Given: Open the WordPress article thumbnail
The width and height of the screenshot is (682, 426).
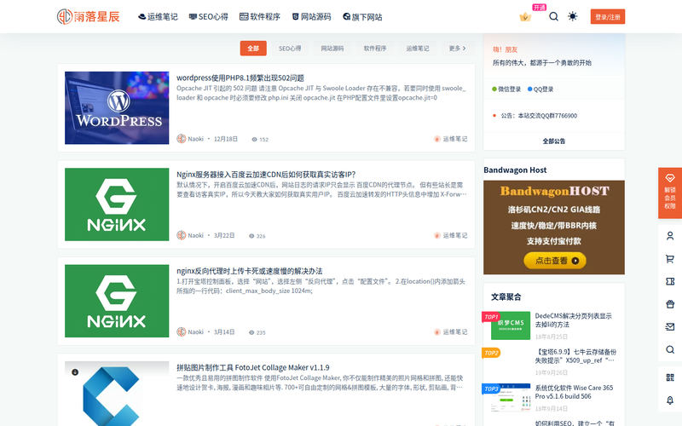Looking at the screenshot, I should (x=117, y=108).
